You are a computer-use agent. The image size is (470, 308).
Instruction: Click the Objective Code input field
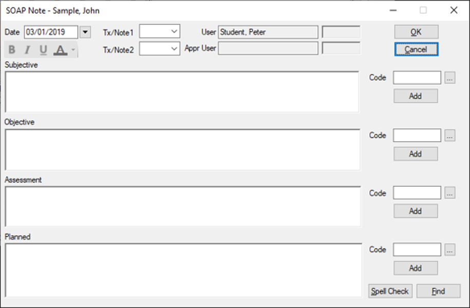tap(417, 136)
